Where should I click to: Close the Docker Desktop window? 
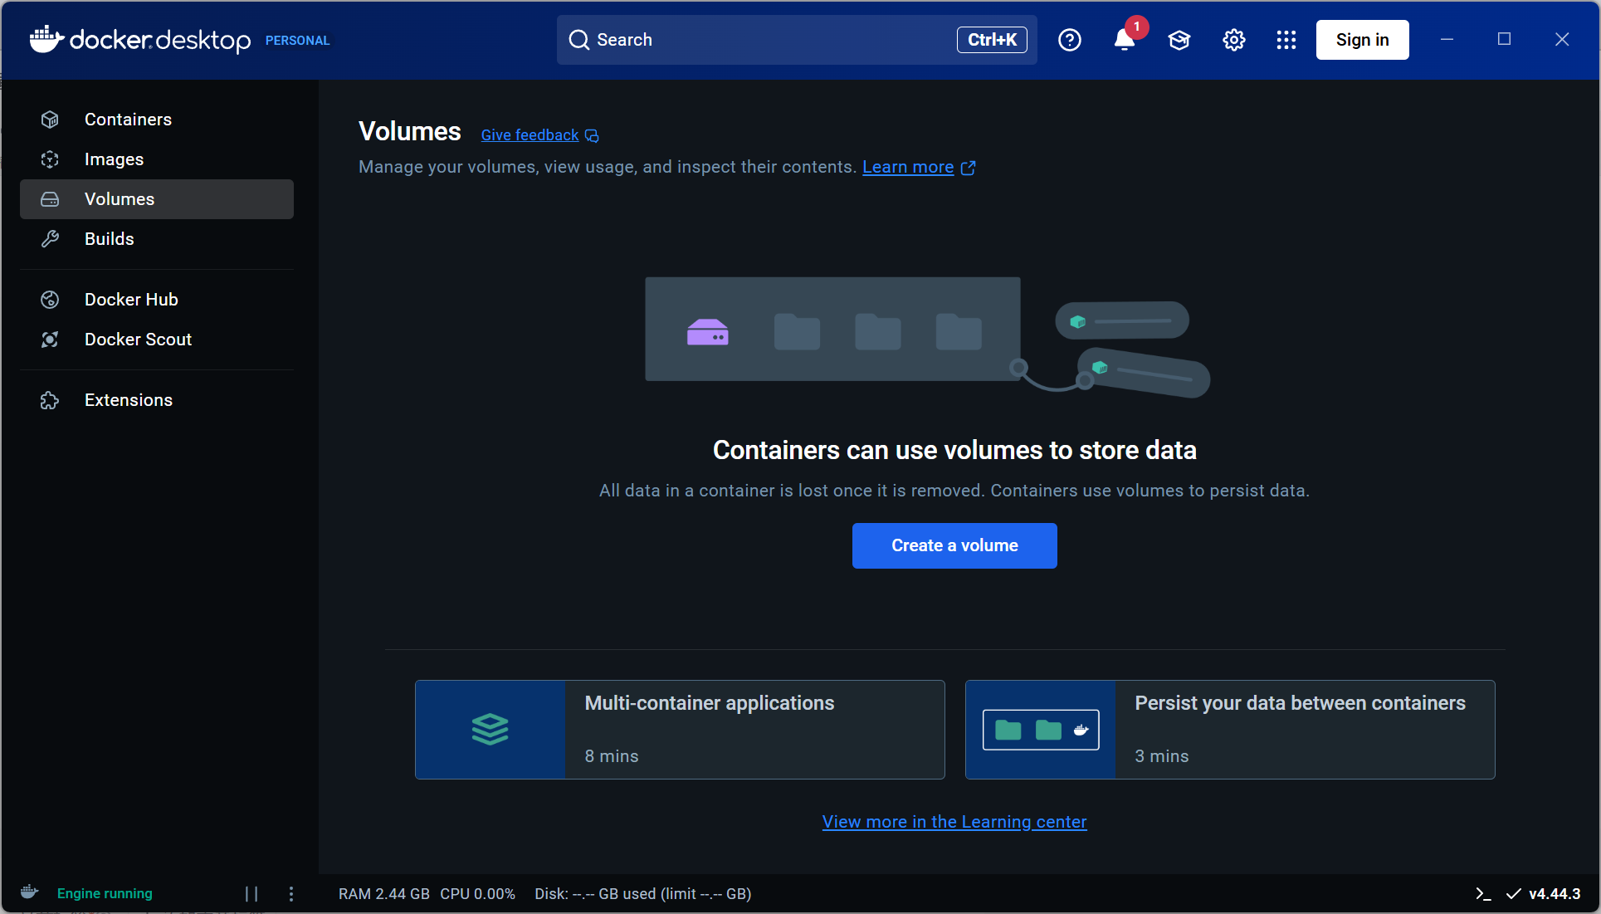click(x=1562, y=39)
